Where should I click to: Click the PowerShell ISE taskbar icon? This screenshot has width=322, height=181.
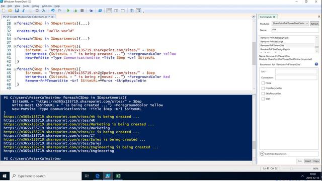coord(108,176)
